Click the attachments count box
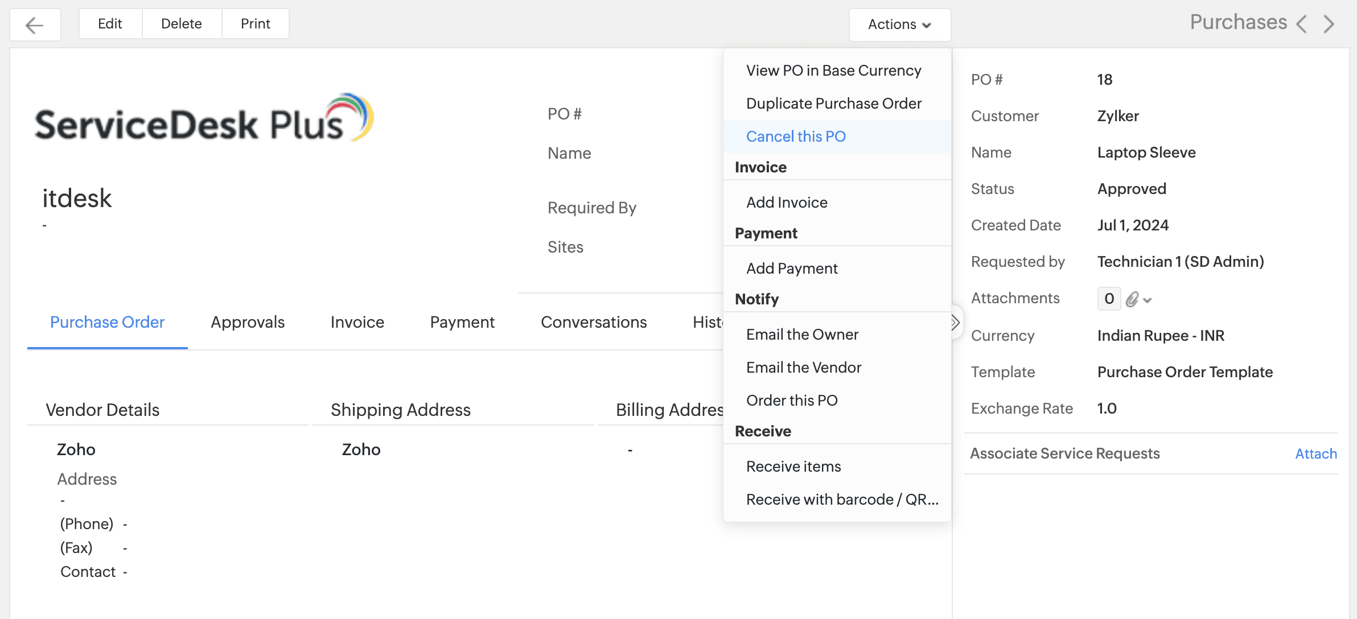 click(x=1109, y=299)
